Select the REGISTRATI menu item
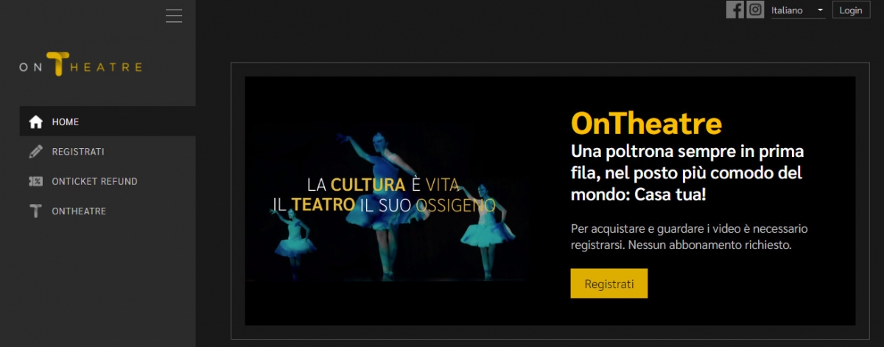Screen dimensions: 884x347 click(108, 152)
